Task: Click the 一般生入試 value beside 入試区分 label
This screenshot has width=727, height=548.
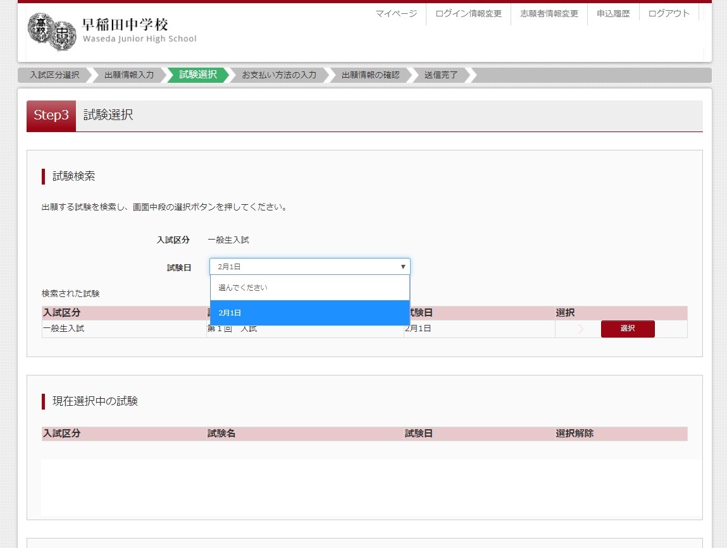Action: coord(228,240)
